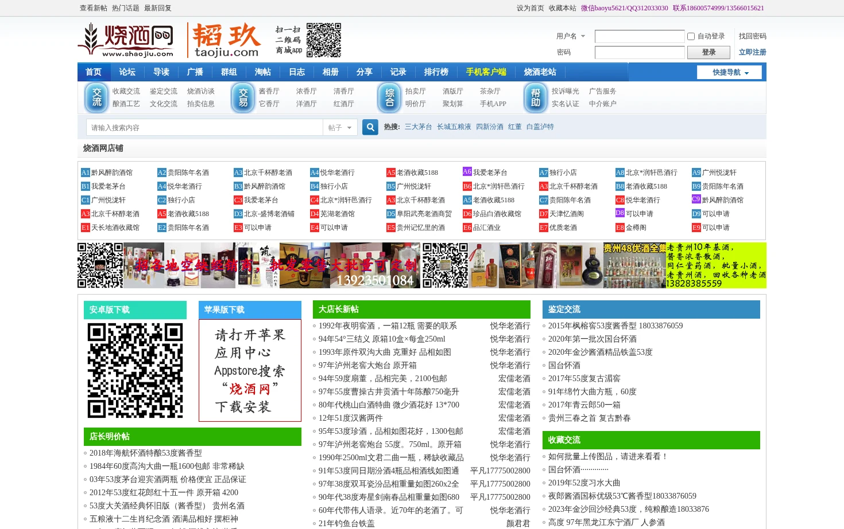The height and width of the screenshot is (529, 844).
Task: Open the 排行榜 navigation tab
Action: pyautogui.click(x=436, y=72)
